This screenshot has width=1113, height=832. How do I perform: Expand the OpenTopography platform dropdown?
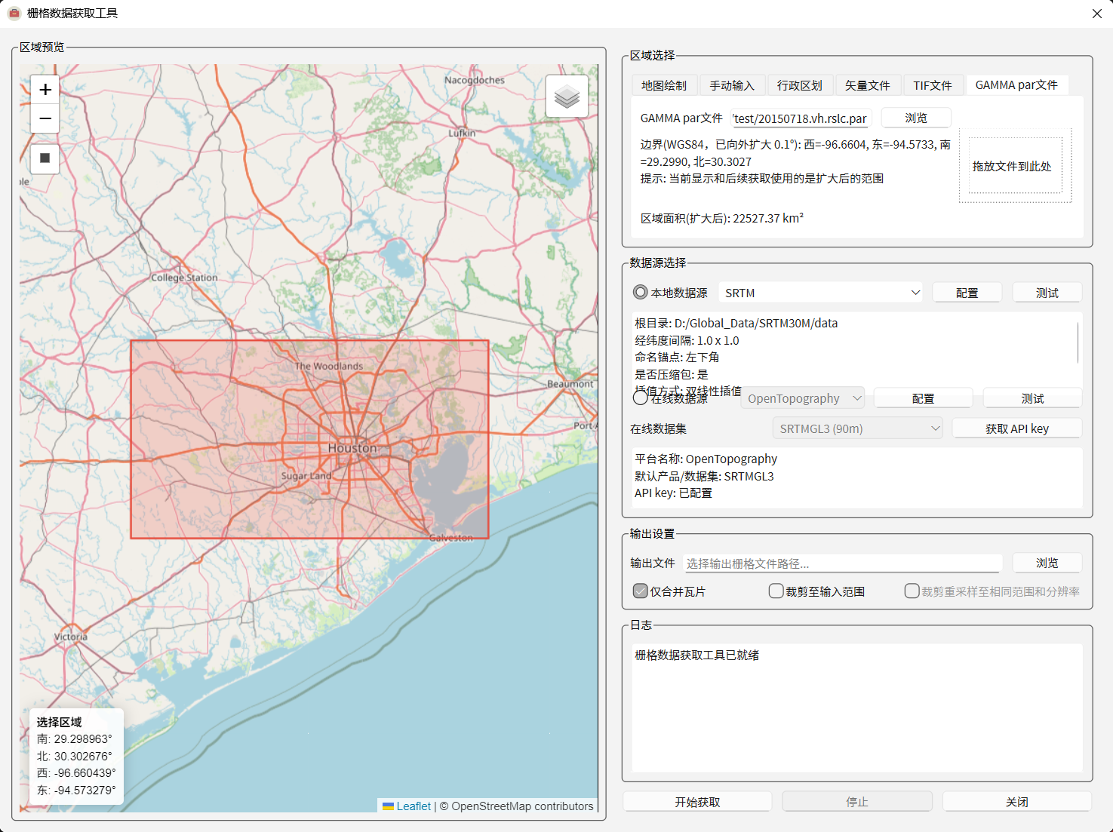click(x=803, y=398)
